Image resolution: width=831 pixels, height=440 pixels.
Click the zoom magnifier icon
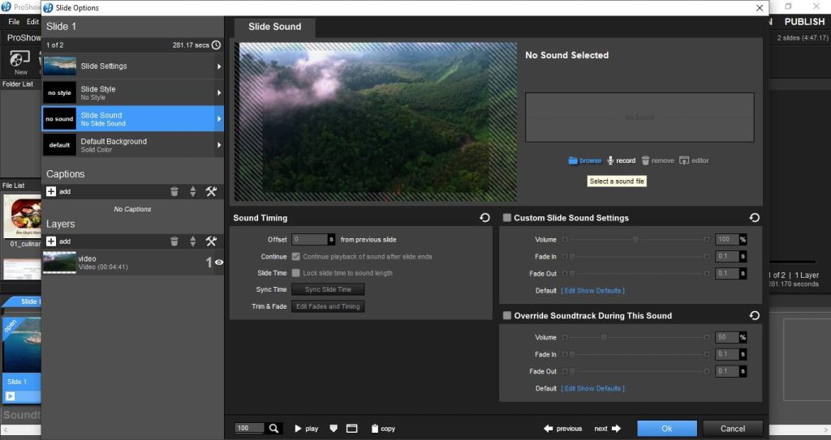[x=274, y=429]
